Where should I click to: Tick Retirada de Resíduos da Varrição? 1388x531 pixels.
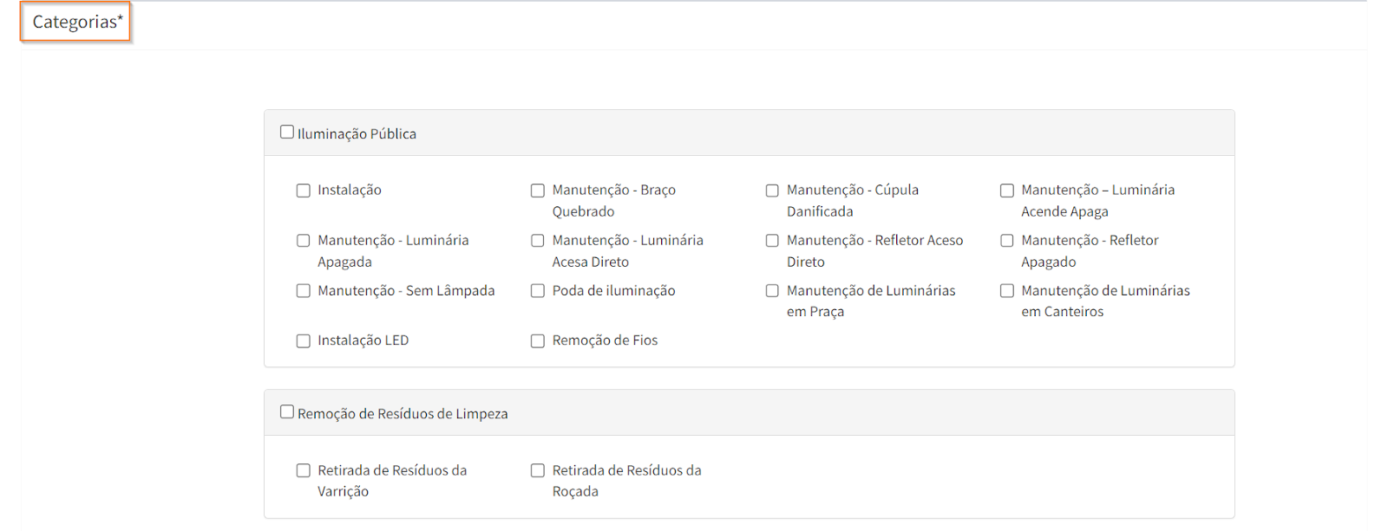pyautogui.click(x=304, y=470)
